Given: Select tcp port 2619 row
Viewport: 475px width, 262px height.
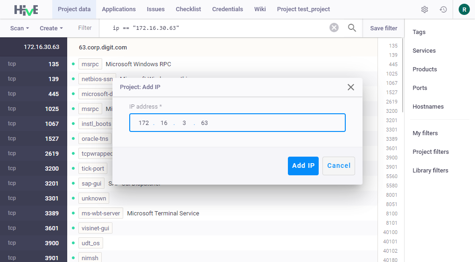Looking at the screenshot, I should (x=33, y=153).
